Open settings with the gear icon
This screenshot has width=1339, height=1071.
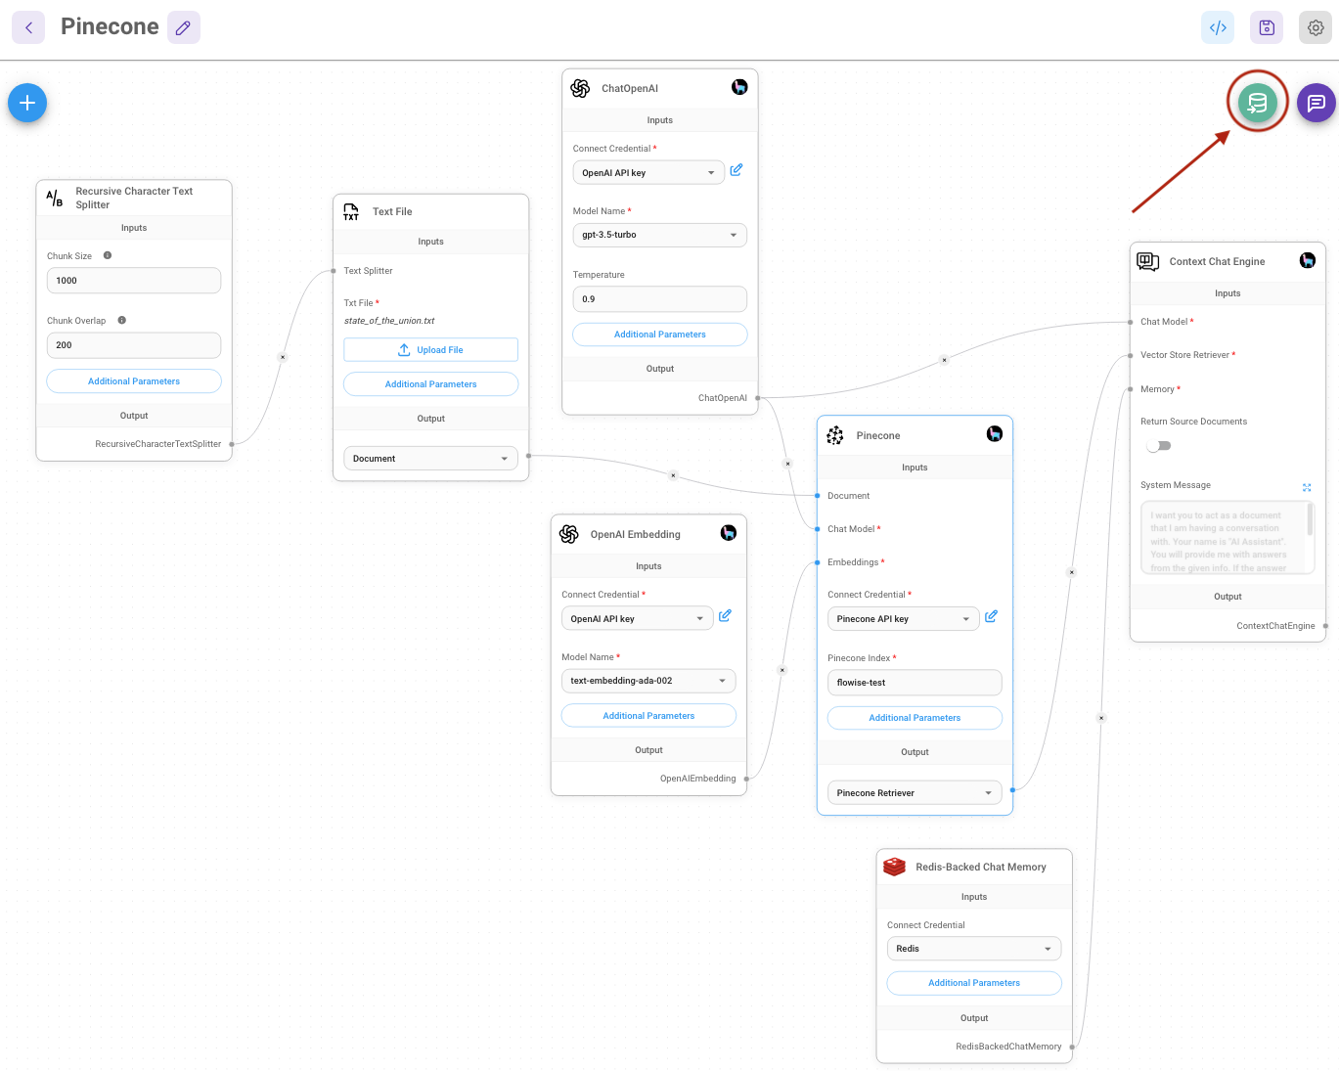coord(1316,27)
